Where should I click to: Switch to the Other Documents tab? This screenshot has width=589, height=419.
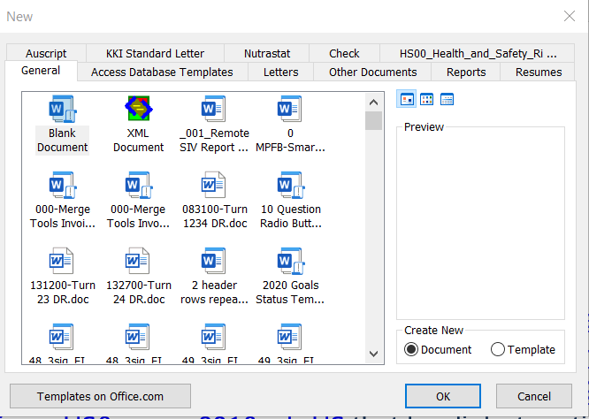[x=372, y=72]
